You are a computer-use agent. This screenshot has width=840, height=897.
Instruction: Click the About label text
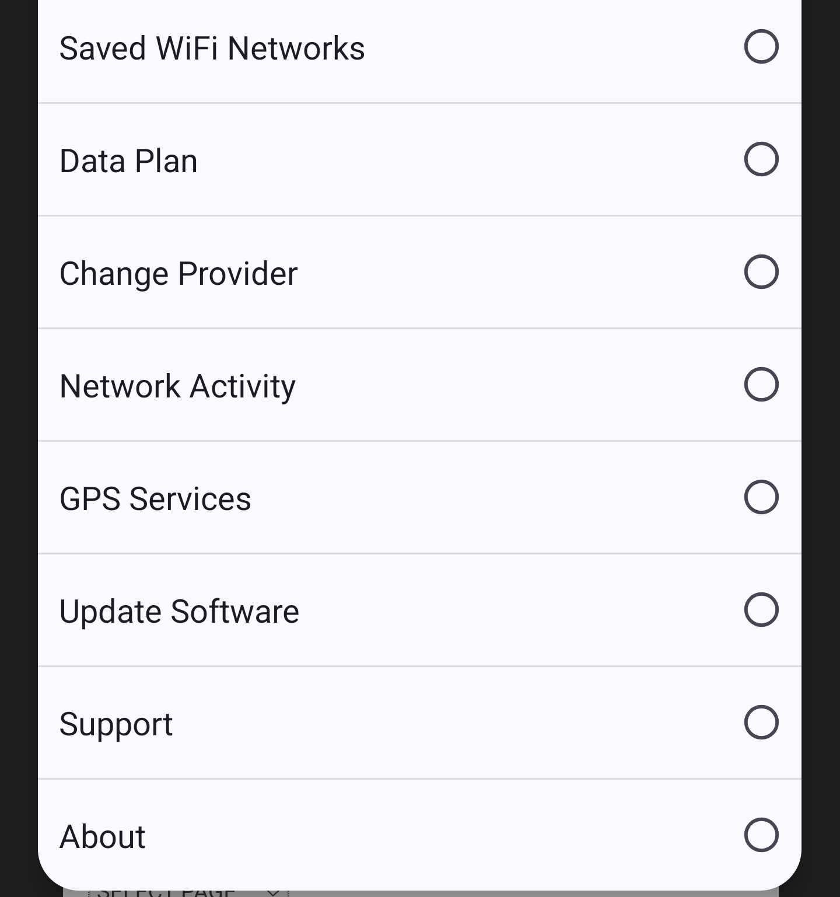pos(102,837)
